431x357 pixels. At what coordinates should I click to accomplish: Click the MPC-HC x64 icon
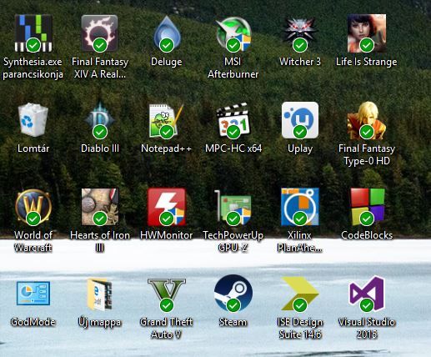pyautogui.click(x=233, y=120)
